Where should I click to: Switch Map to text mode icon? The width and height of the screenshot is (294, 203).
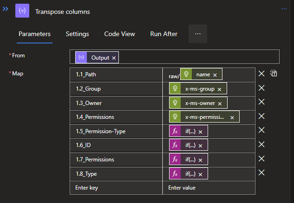click(x=274, y=74)
